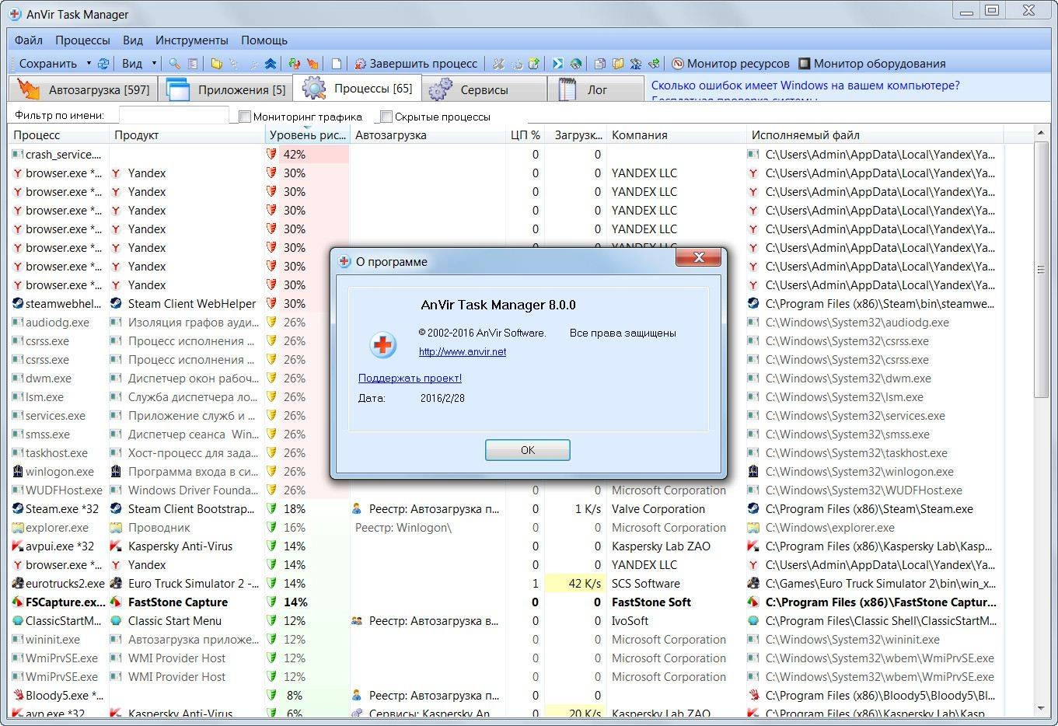1058x726 pixels.
Task: Switch to the Автозагрузка [597] tab
Action: tap(83, 89)
